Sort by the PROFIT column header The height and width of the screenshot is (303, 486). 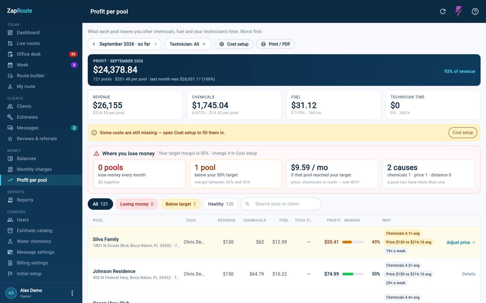334,220
